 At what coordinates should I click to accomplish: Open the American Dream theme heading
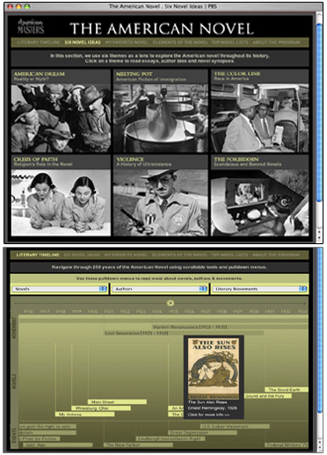click(40, 74)
